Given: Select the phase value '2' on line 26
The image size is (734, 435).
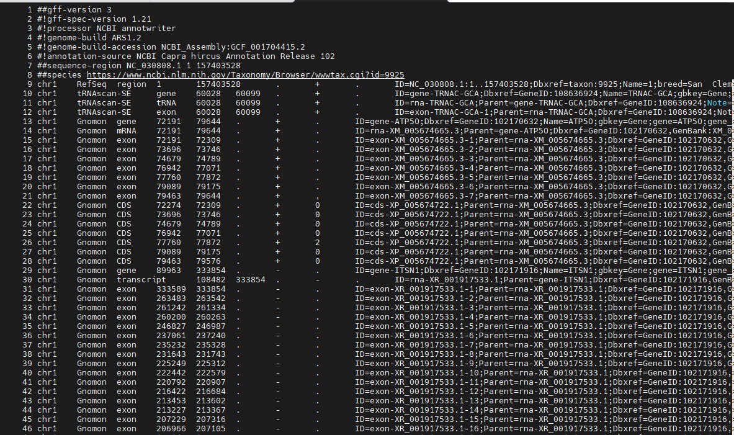Looking at the screenshot, I should coord(318,243).
